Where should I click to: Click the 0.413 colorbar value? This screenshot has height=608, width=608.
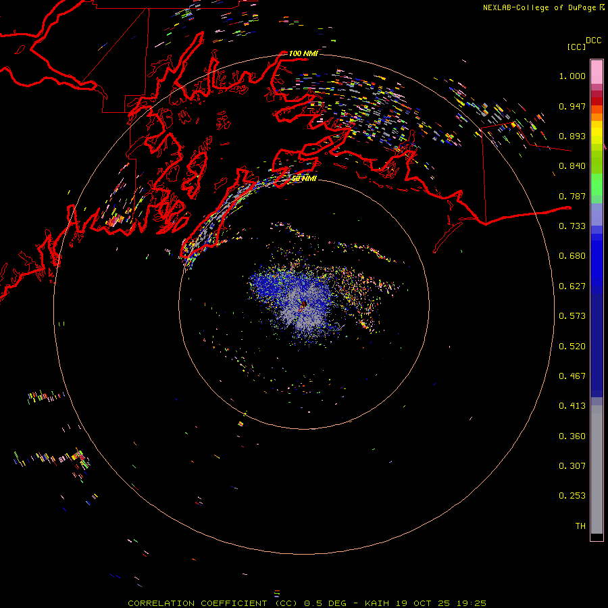pos(572,406)
